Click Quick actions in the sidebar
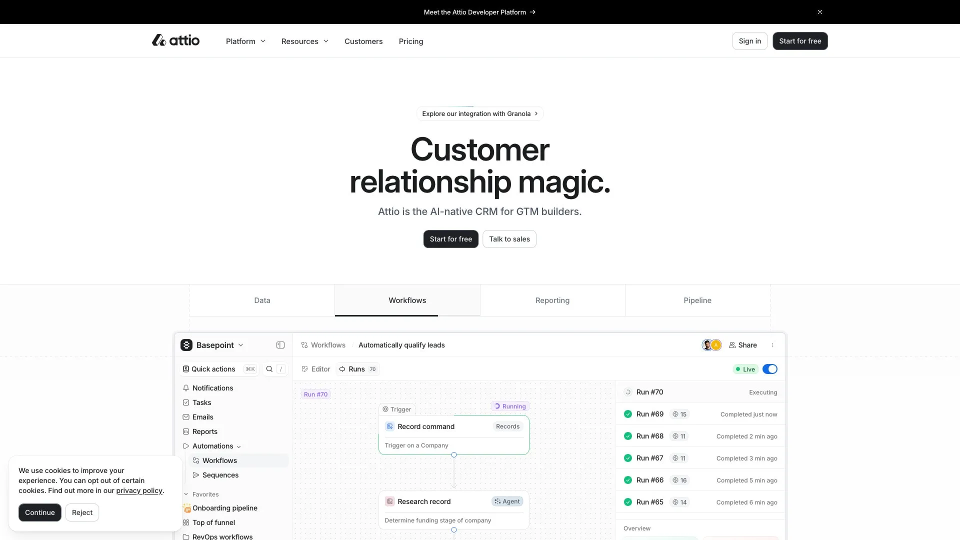Screen dimensions: 960x540 [x=219, y=369]
